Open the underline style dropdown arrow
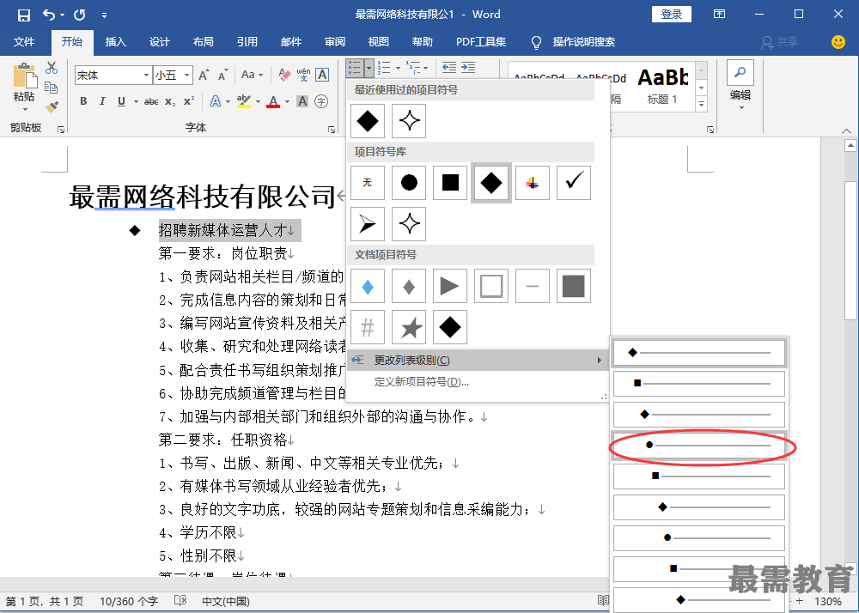Image resolution: width=859 pixels, height=613 pixels. pyautogui.click(x=136, y=102)
